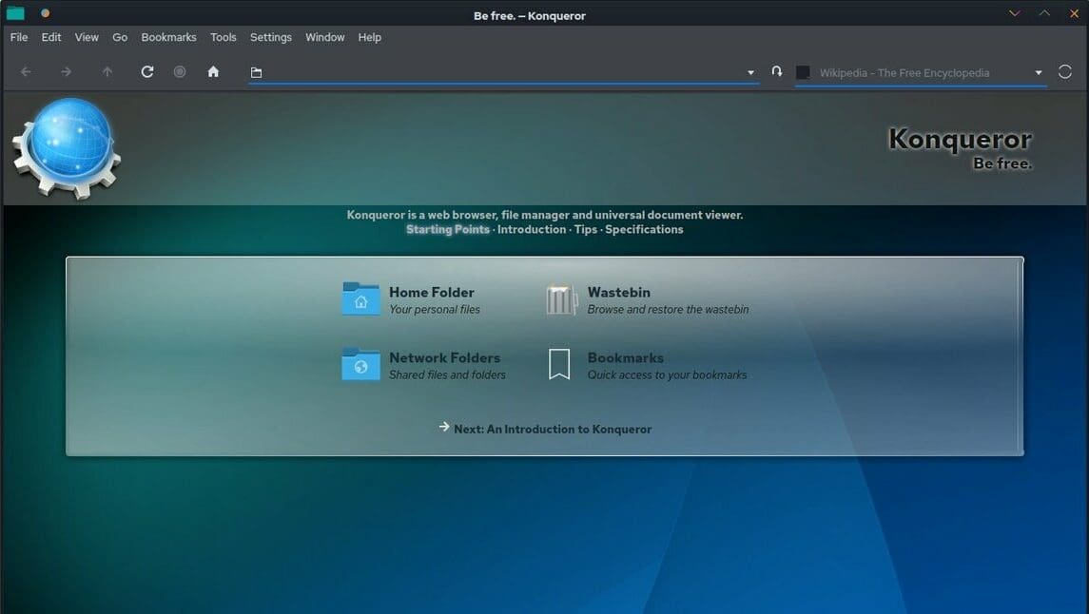
Task: Click the Home Folder title link
Action: [x=431, y=292]
